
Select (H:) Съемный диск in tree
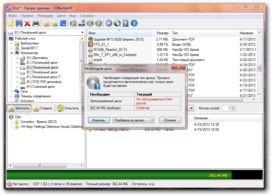click(x=41, y=87)
